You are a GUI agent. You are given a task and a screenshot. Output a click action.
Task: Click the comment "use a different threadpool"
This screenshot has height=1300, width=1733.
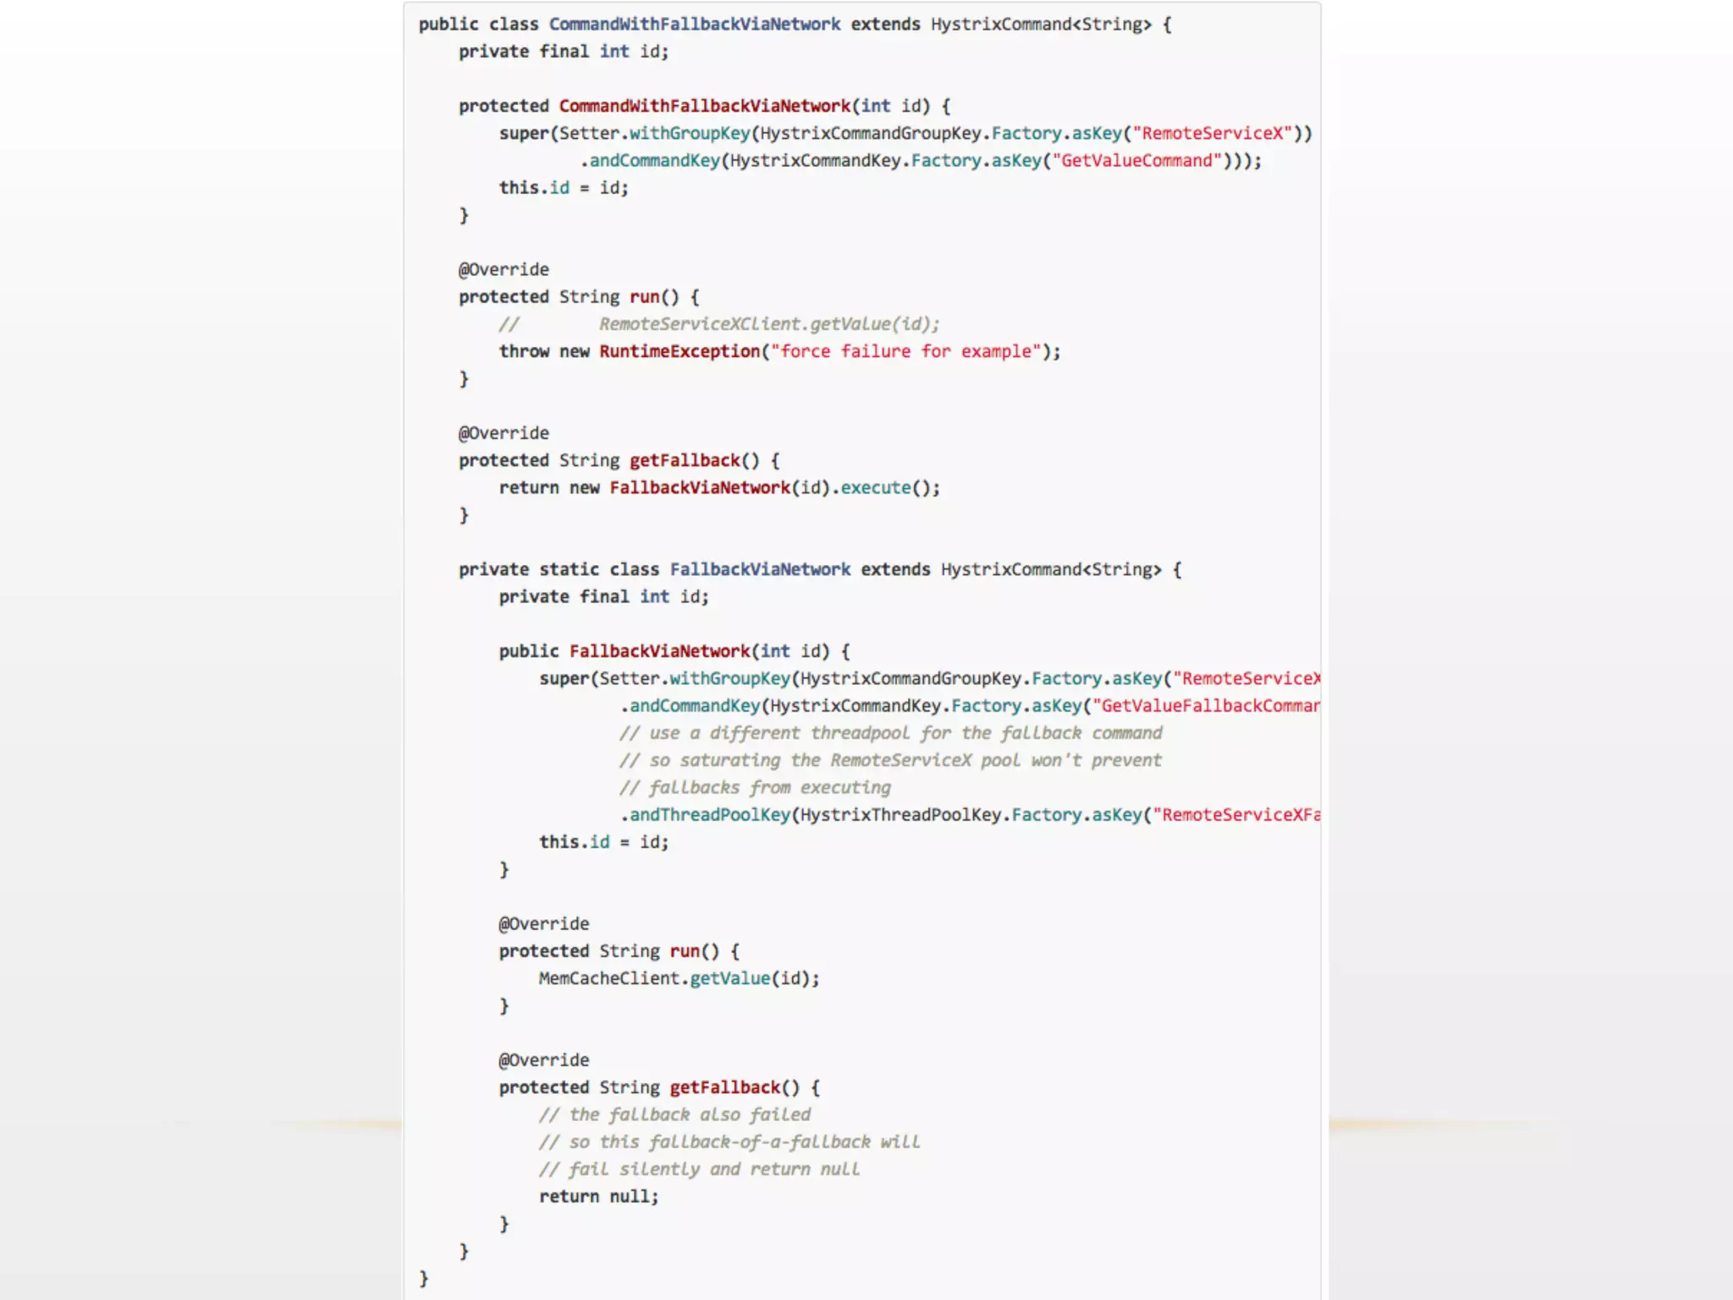point(890,733)
